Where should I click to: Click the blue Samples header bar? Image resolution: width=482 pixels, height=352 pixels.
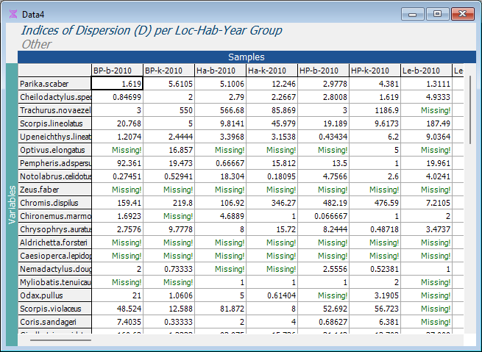[x=246, y=57]
